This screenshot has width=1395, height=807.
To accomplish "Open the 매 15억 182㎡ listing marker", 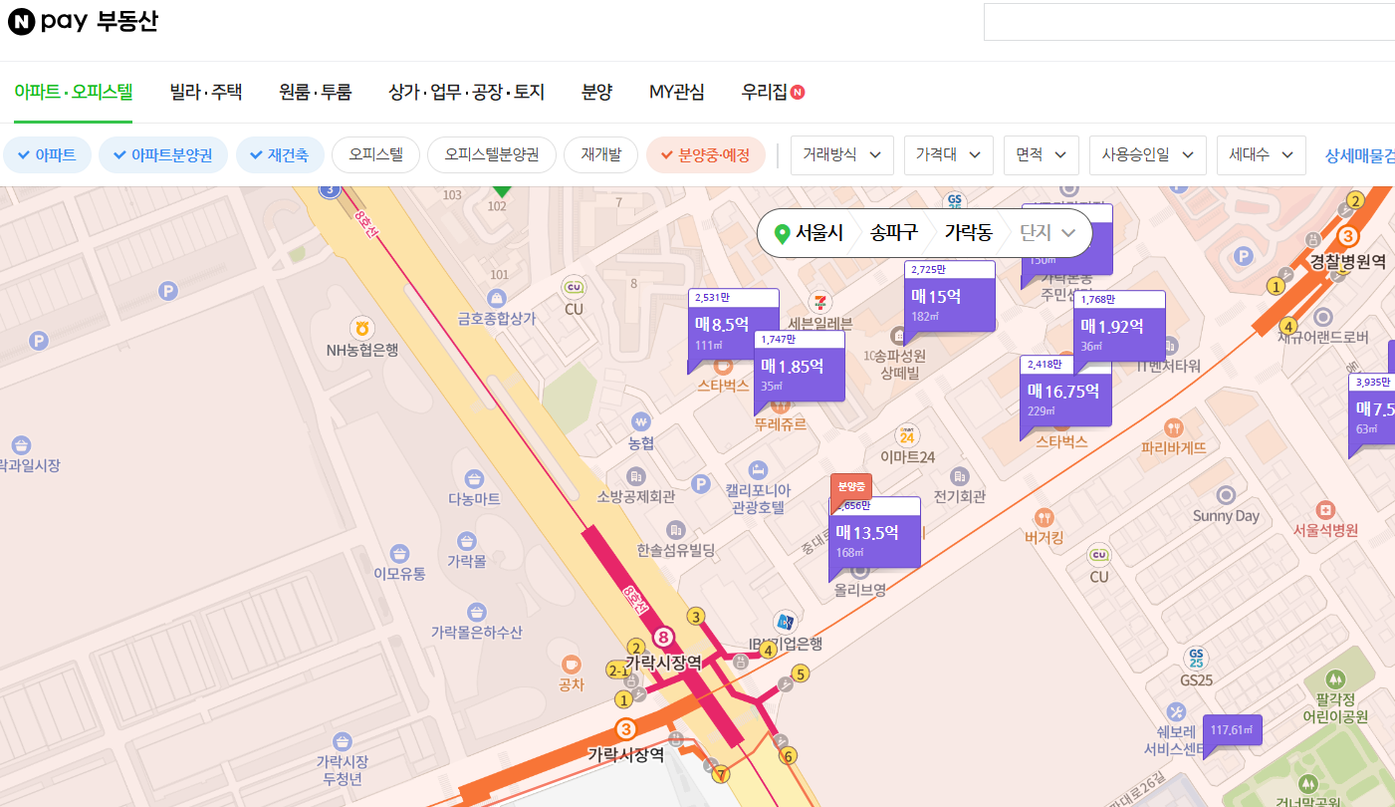I will 950,303.
